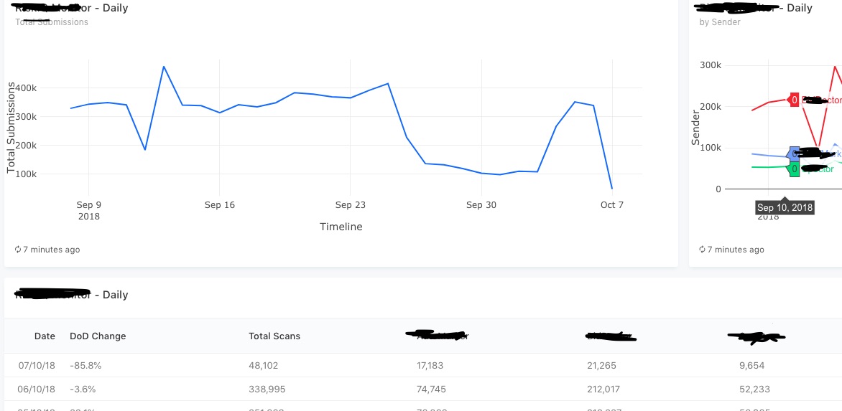842x411 pixels.
Task: Sort table by DoD Change column header
Action: click(98, 336)
